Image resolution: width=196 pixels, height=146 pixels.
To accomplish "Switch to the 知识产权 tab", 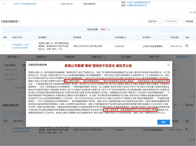I will point(155,57).
